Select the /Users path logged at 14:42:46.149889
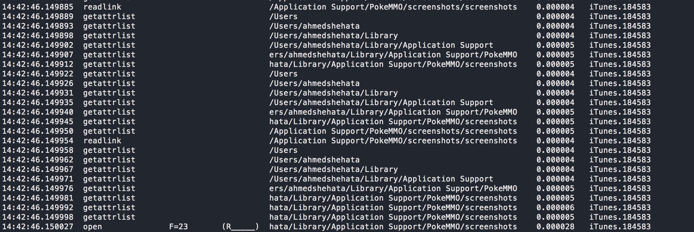 284,17
